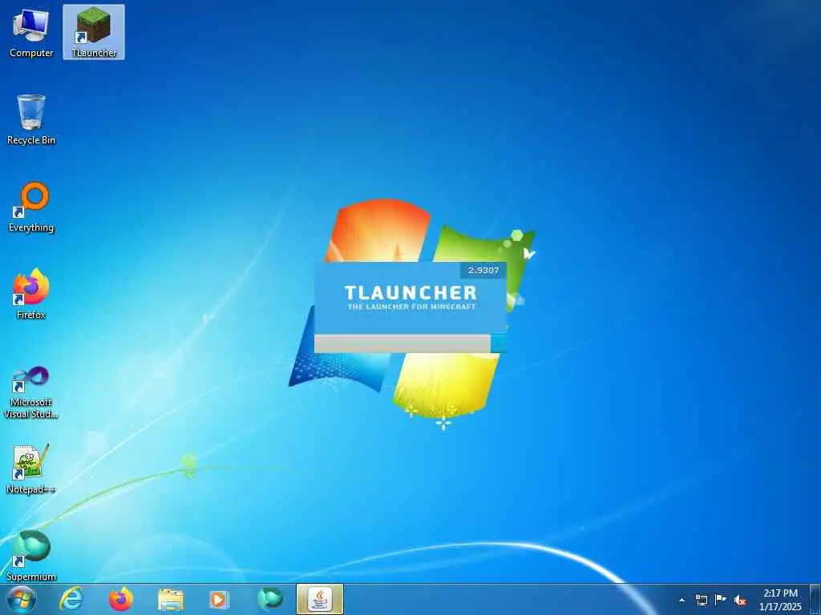
Task: Open the clock showing 2:17 PM
Action: click(x=780, y=600)
